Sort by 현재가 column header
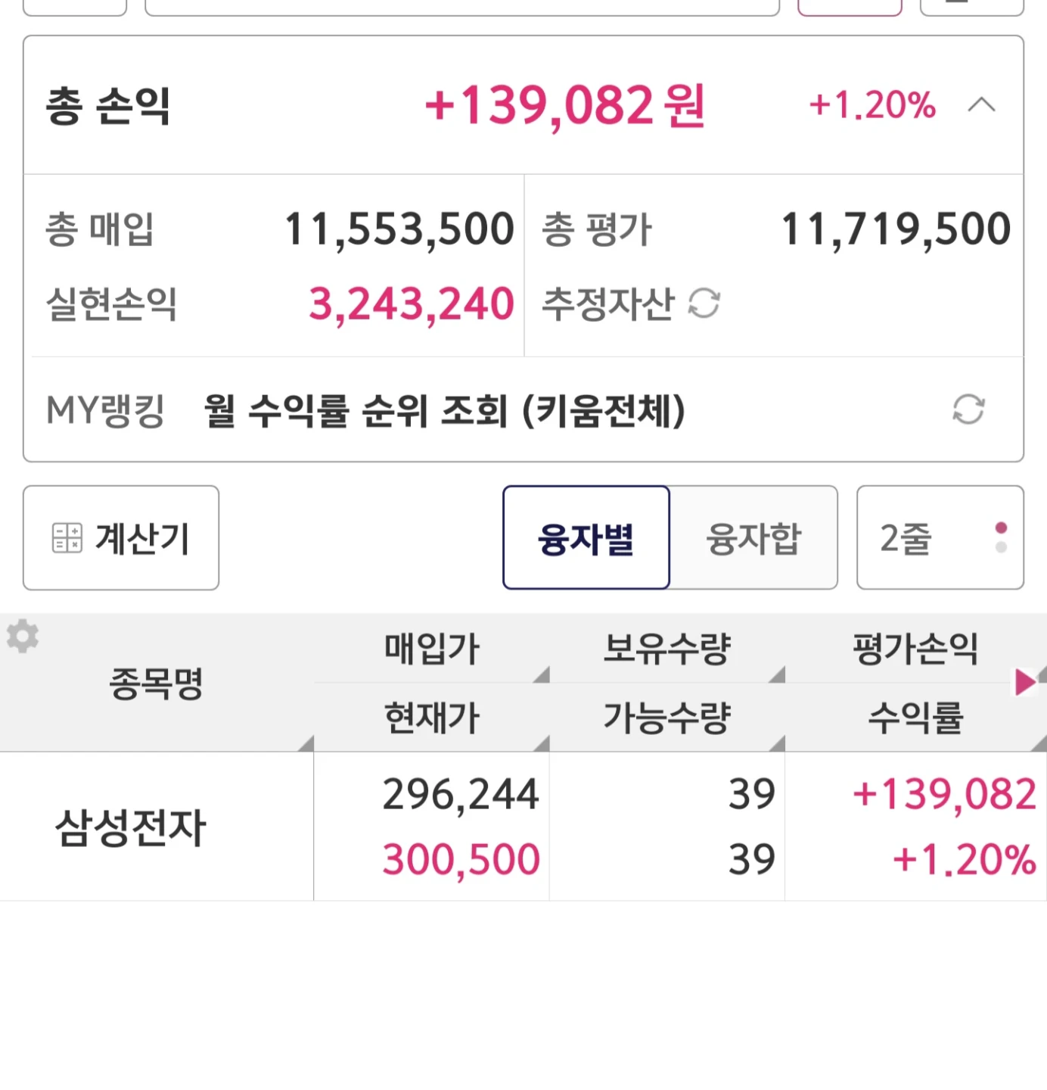 pos(432,718)
